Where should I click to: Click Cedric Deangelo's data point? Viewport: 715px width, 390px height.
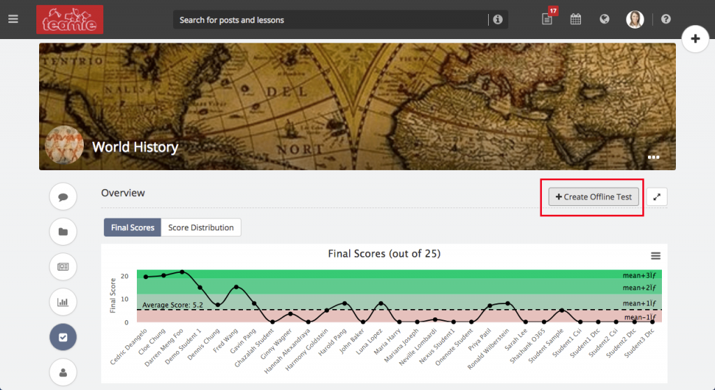(146, 276)
